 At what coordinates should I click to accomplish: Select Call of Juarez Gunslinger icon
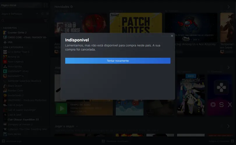point(5,110)
